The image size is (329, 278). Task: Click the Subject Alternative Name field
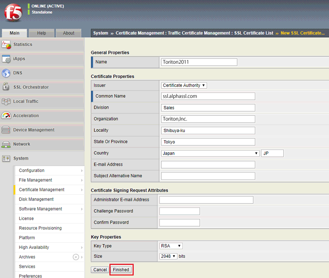pyautogui.click(x=208, y=176)
